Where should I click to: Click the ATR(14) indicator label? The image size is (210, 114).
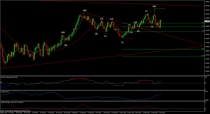pos(5,92)
